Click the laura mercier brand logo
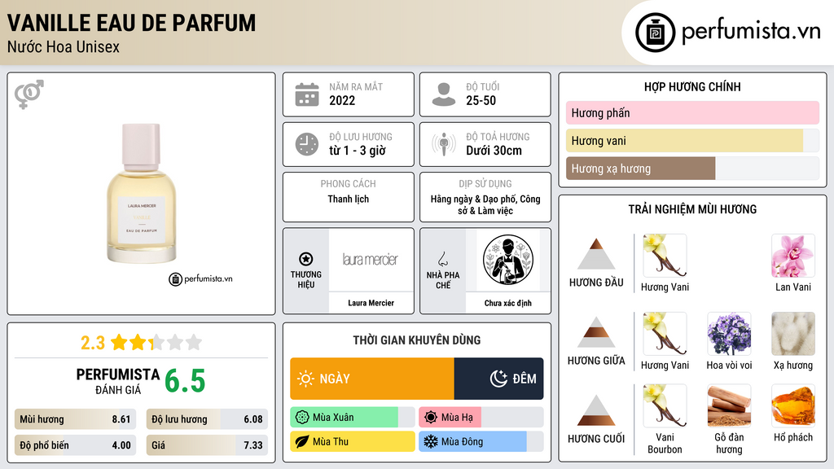 (x=371, y=260)
